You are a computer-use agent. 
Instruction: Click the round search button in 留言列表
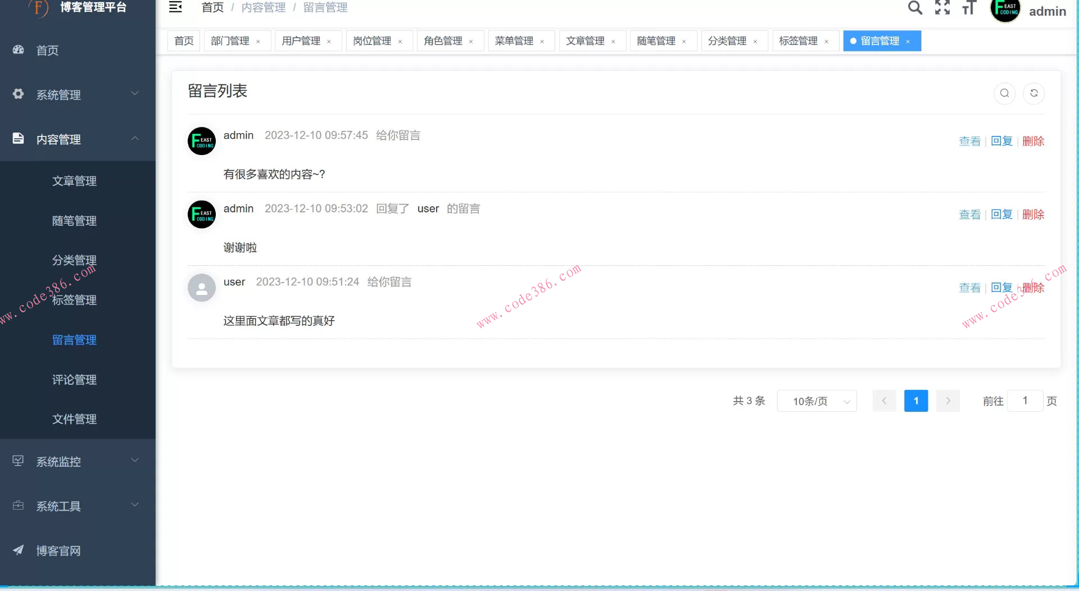(1004, 93)
